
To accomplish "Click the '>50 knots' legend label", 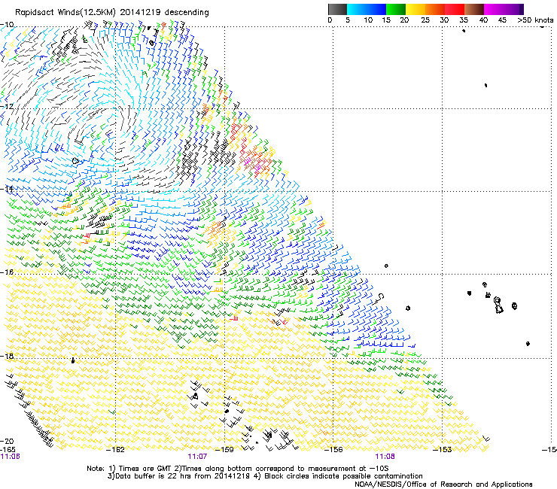I will pyautogui.click(x=535, y=20).
